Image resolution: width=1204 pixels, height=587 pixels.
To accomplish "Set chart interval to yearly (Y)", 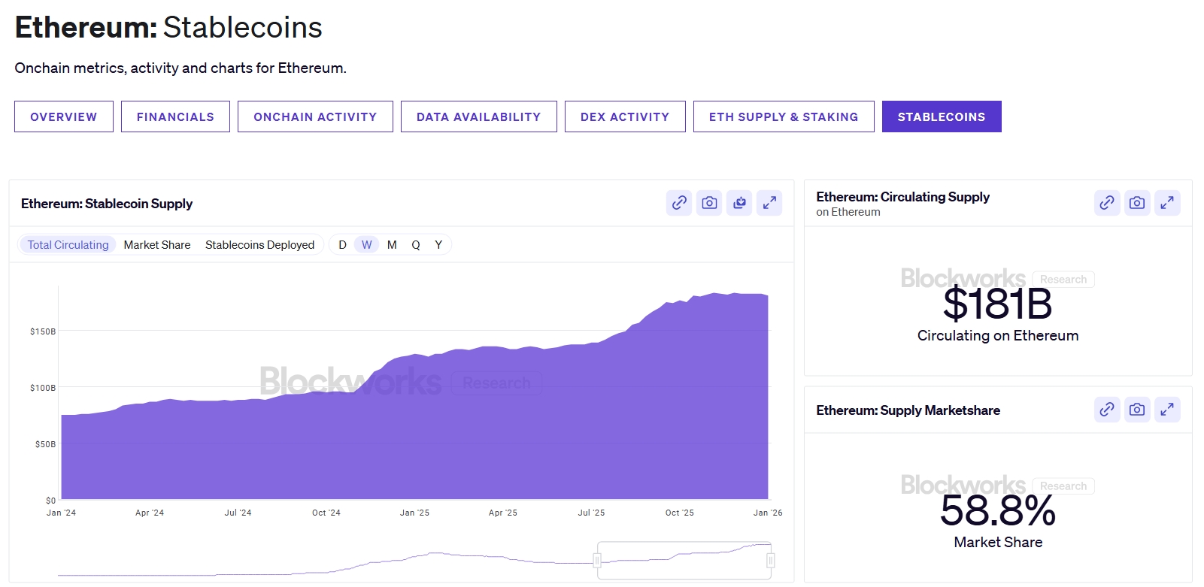I will click(x=438, y=245).
